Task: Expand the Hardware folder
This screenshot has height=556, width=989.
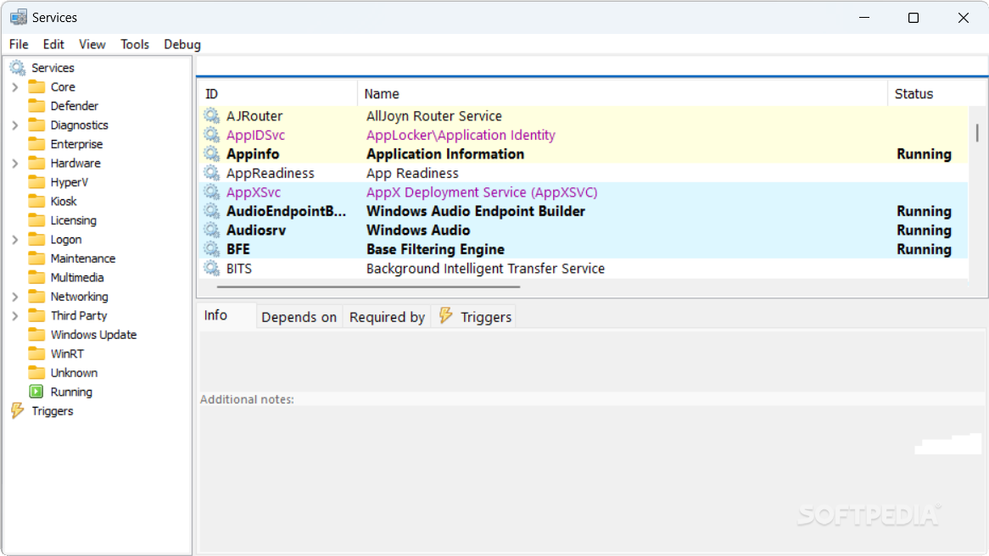Action: [15, 164]
